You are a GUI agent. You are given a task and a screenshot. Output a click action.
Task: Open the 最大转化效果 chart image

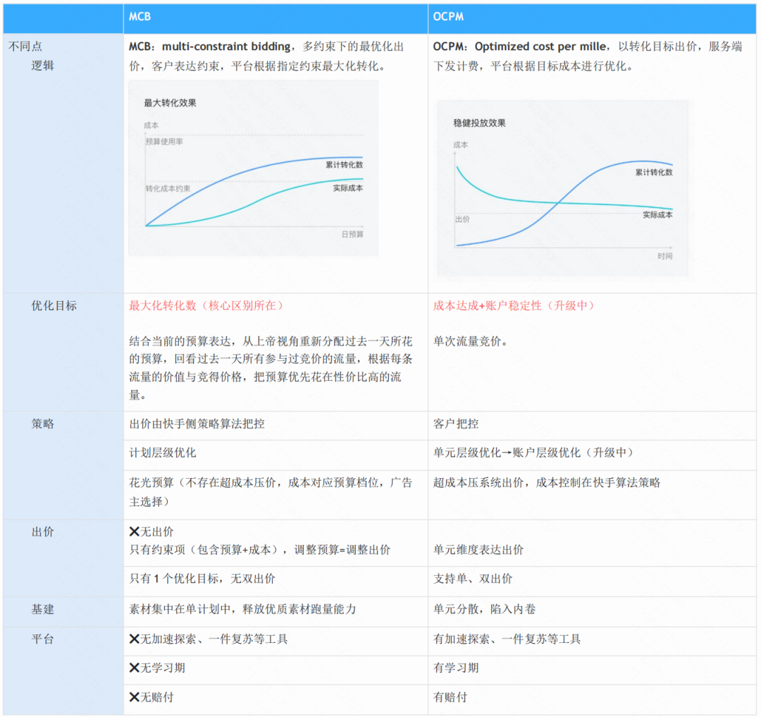[254, 168]
